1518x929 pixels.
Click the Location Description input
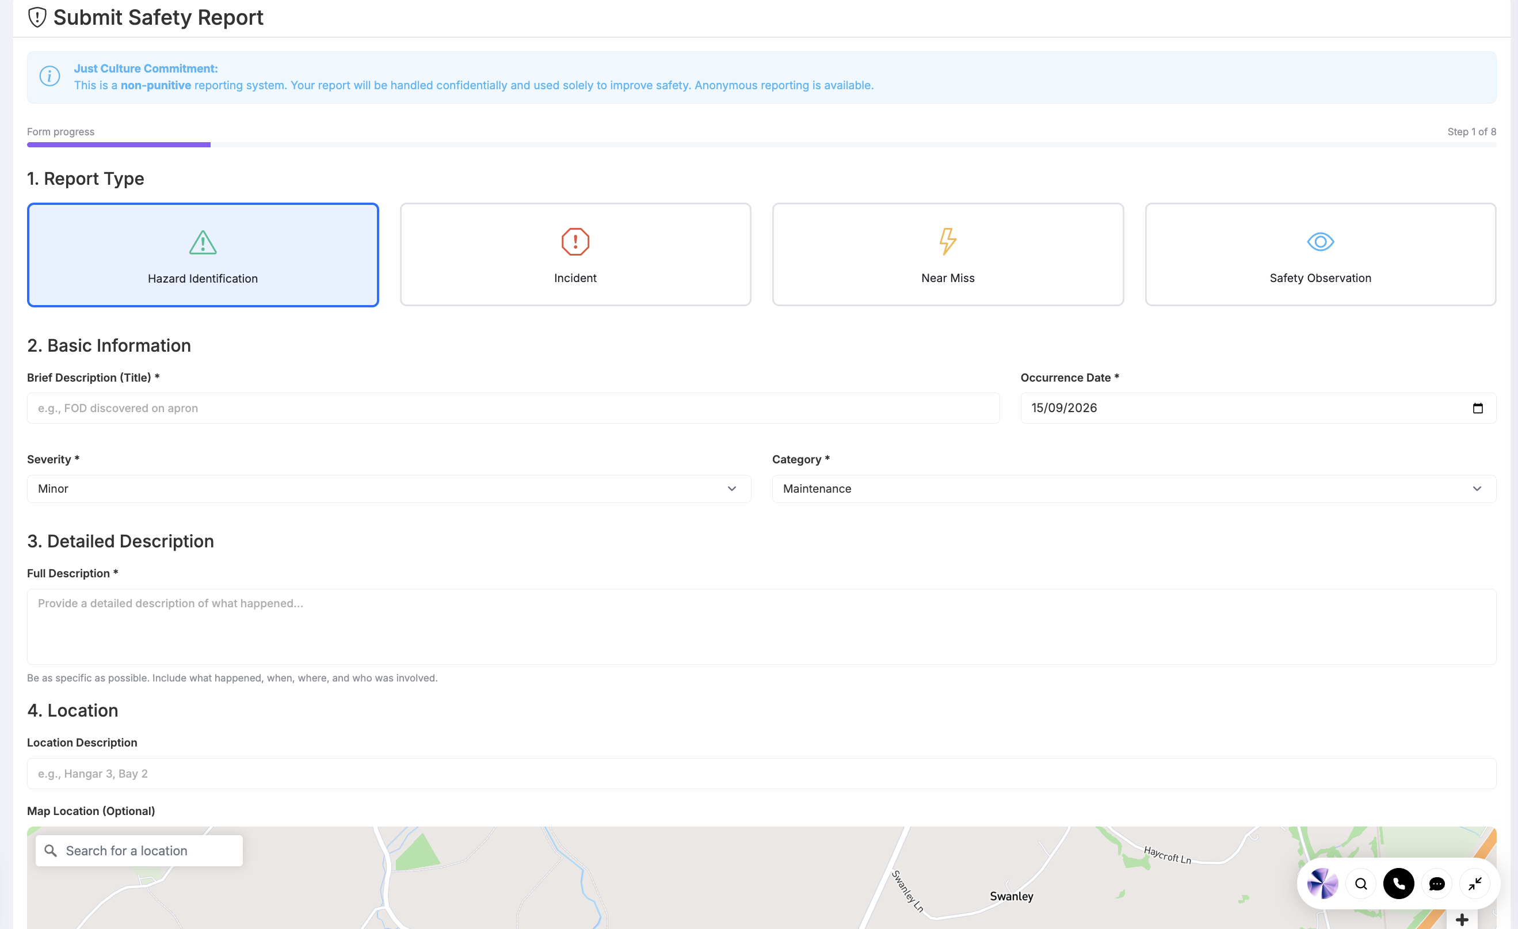(x=761, y=773)
